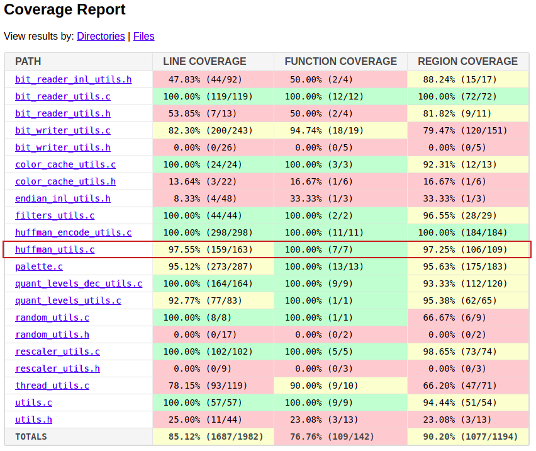Open bit_writer_utils.c file link
This screenshot has width=536, height=451.
(x=62, y=130)
